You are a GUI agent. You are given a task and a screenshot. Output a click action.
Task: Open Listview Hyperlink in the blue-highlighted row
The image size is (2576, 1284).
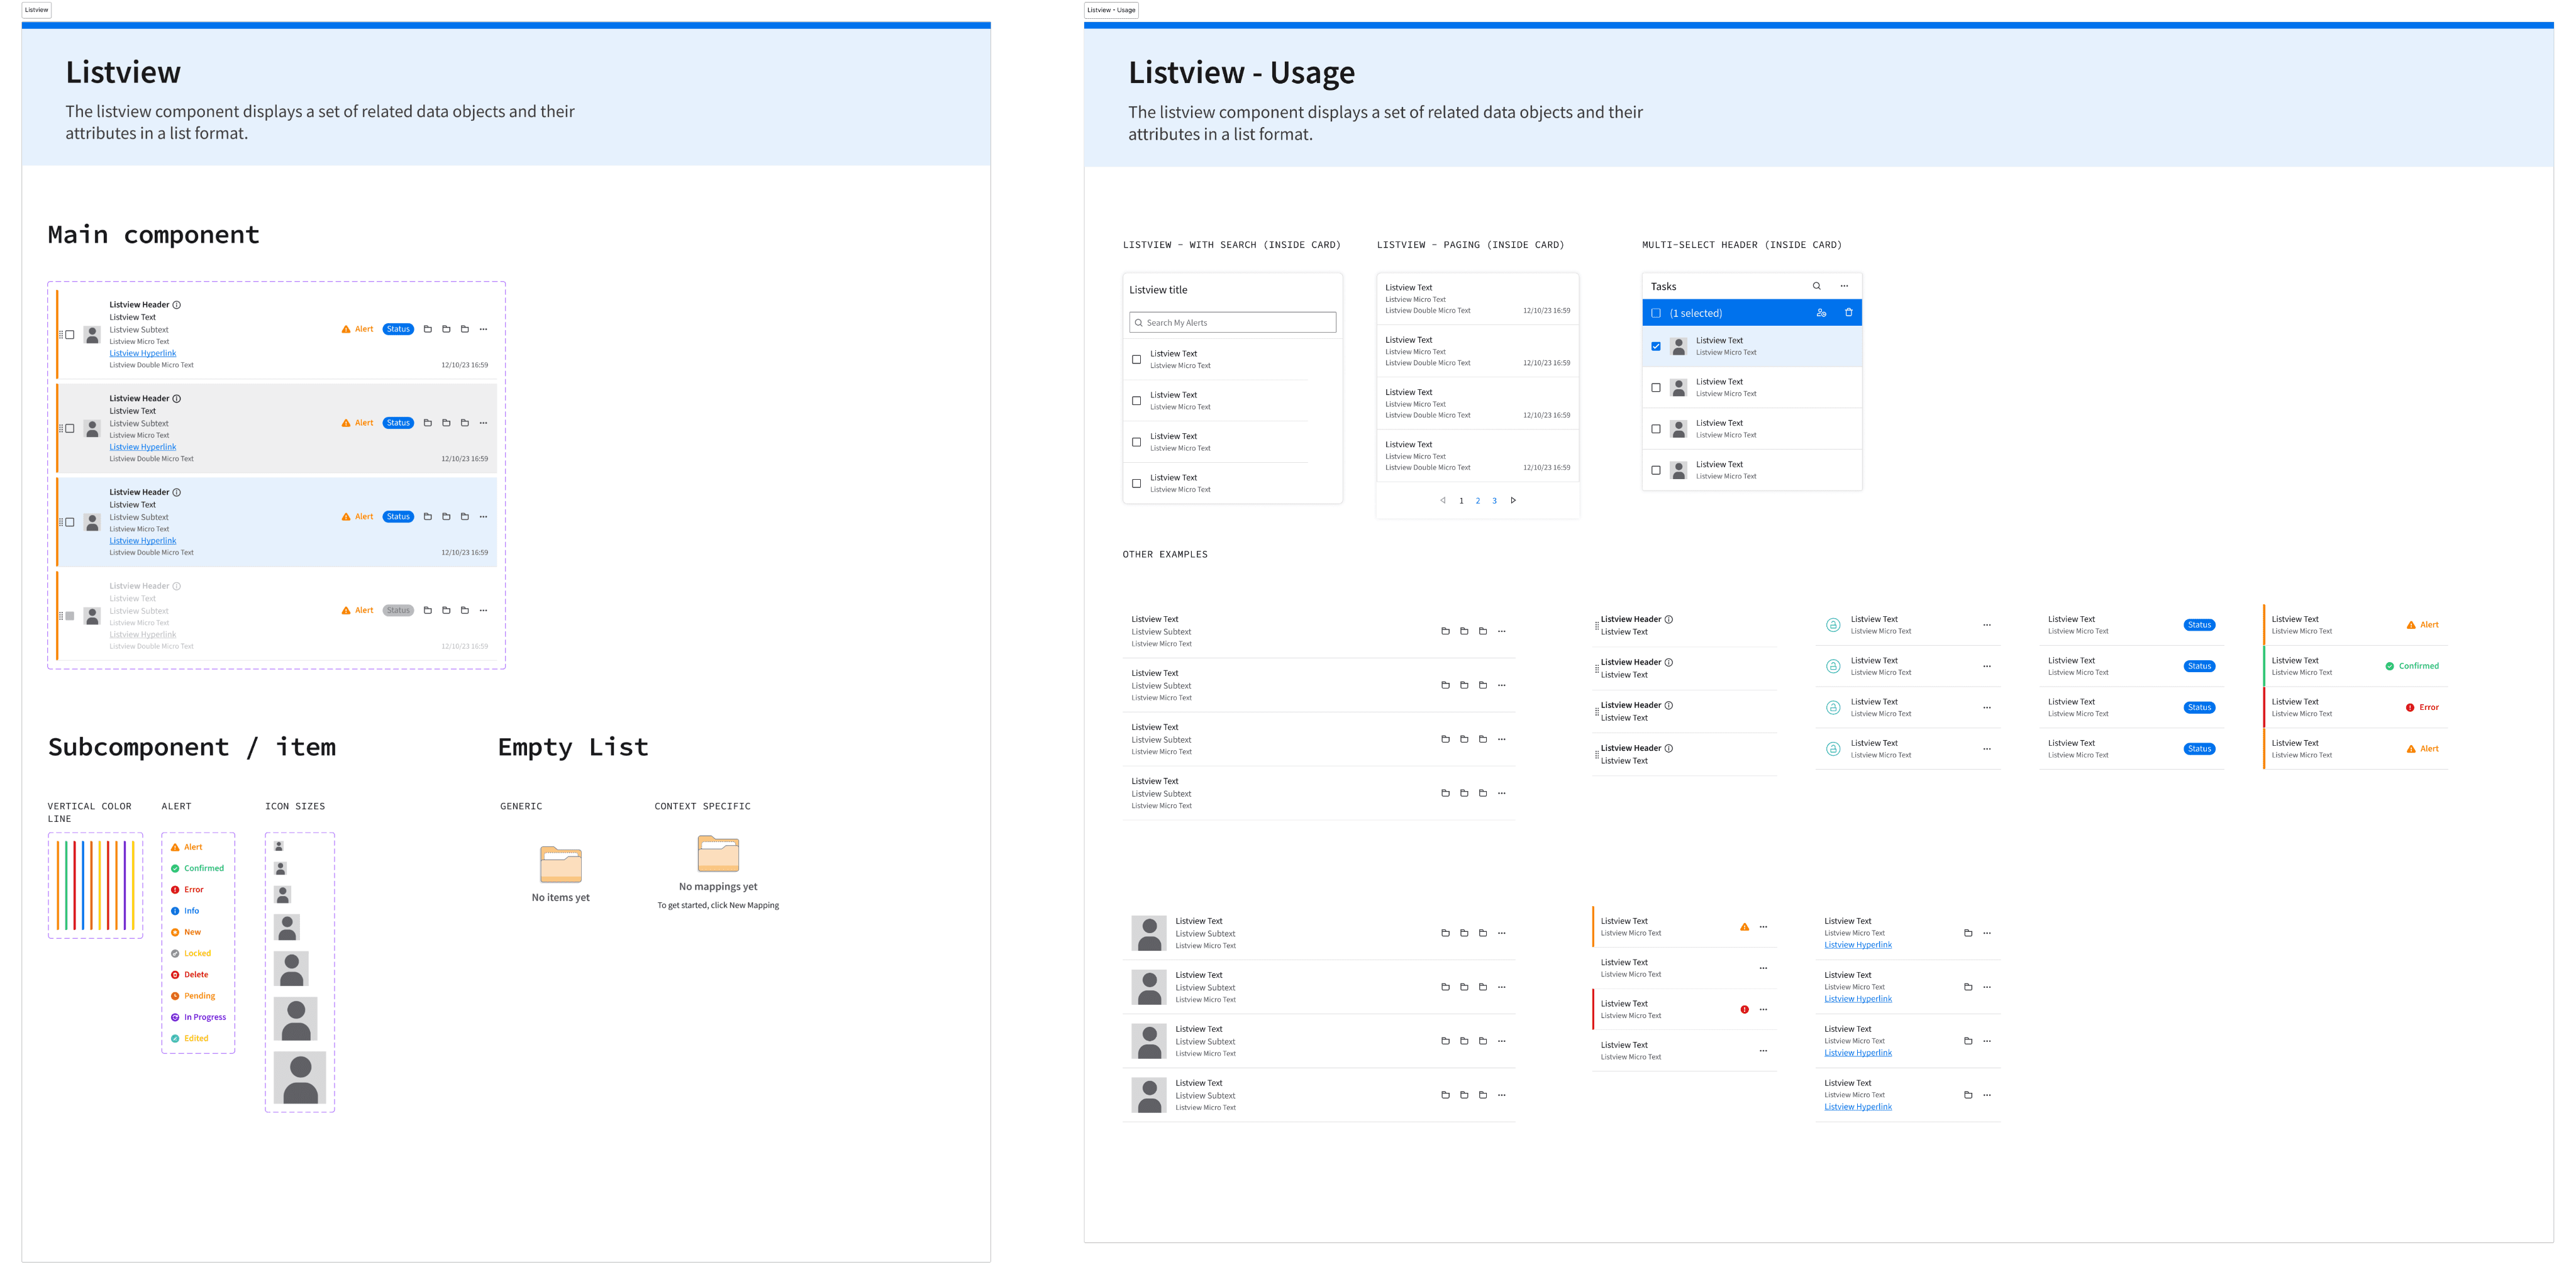[x=143, y=541]
